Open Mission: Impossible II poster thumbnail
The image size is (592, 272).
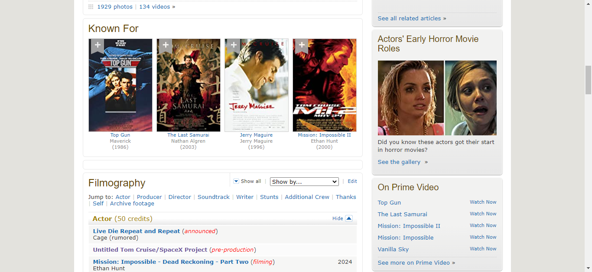[325, 85]
